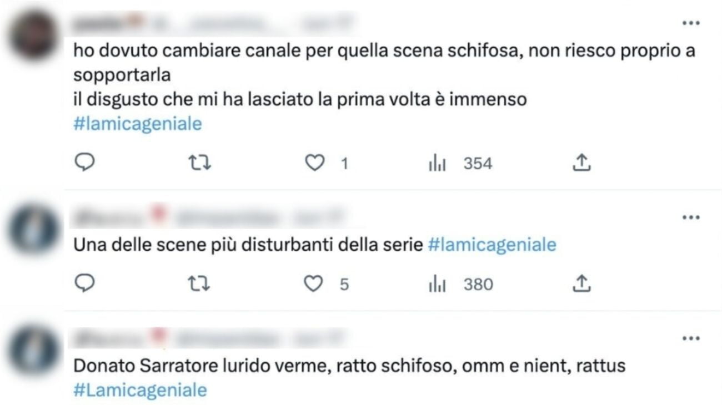Open the #lamicageniale hashtag in the first tweet

pos(138,124)
